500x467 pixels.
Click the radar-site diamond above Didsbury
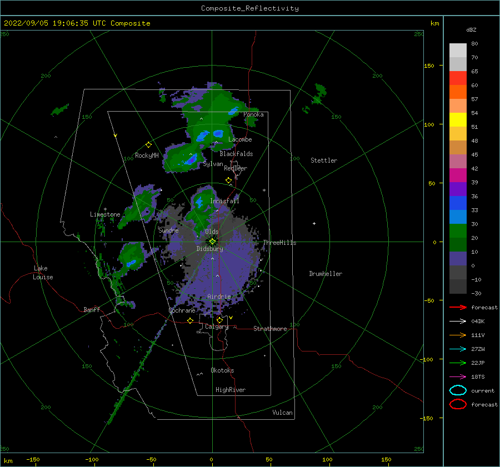tap(212, 242)
